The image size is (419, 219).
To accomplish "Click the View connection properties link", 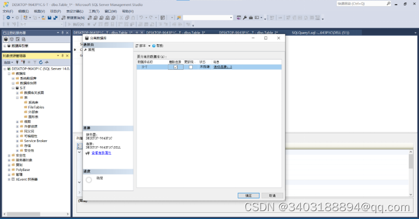I will click(101, 153).
